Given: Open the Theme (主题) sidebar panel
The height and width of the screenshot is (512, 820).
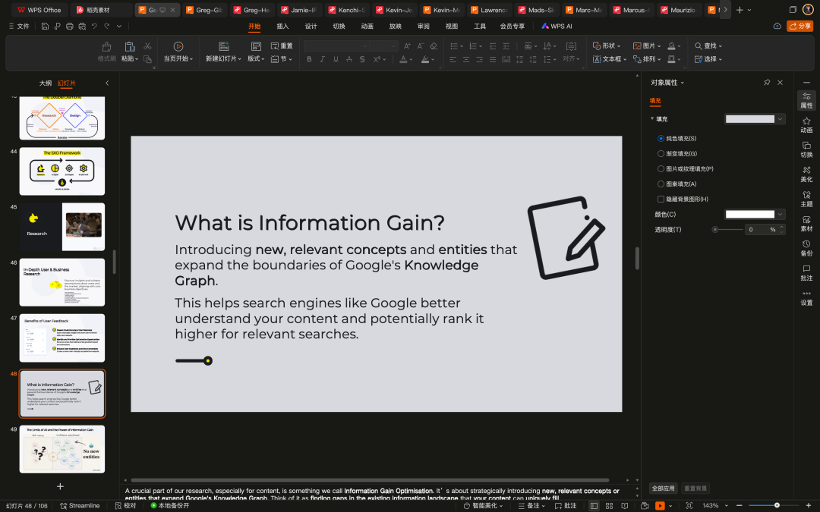Looking at the screenshot, I should (806, 199).
